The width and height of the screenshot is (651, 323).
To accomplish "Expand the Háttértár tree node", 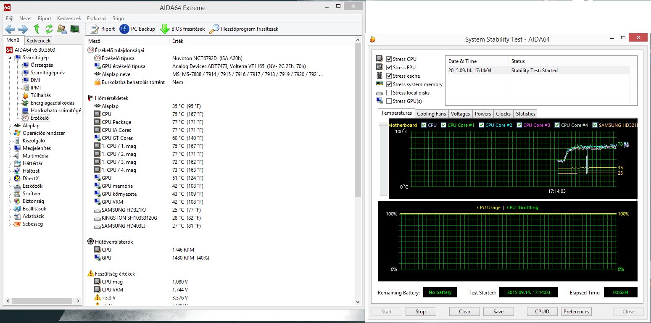I will (10, 163).
